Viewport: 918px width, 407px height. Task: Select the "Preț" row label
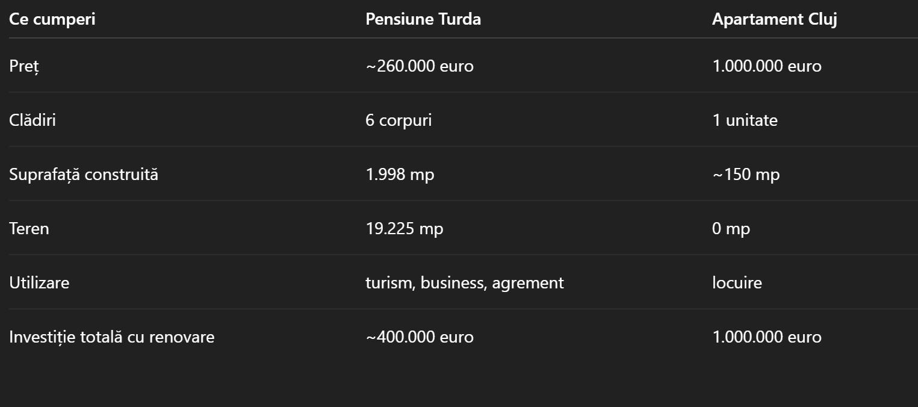(x=24, y=66)
